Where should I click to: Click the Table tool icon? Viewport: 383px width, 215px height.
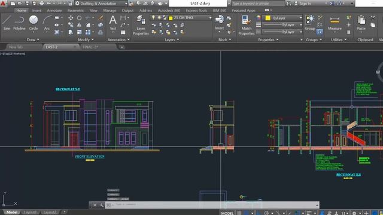coord(123,32)
